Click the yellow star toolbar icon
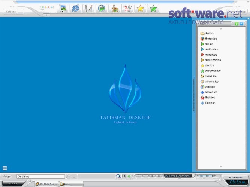Image resolution: width=250 pixels, height=187 pixels. tap(140, 9)
